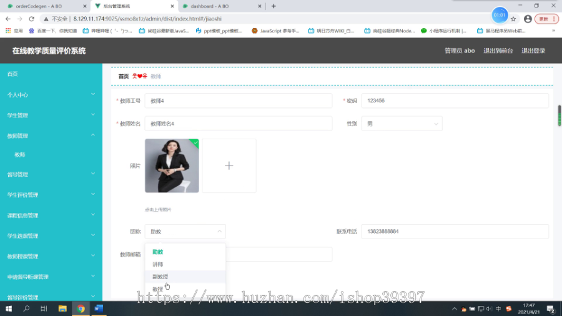This screenshot has width=562, height=316.
Task: Open Task View on taskbar
Action: point(44,309)
